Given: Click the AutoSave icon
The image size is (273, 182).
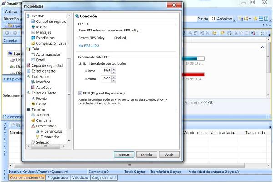Looking at the screenshot, I should [x=33, y=88].
